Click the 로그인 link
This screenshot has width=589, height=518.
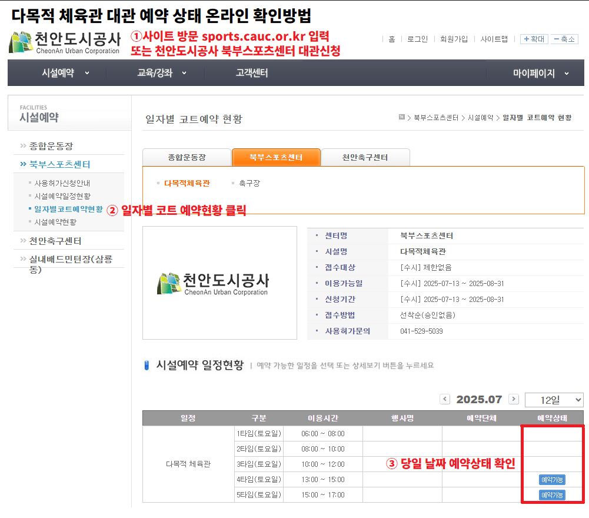pos(417,39)
